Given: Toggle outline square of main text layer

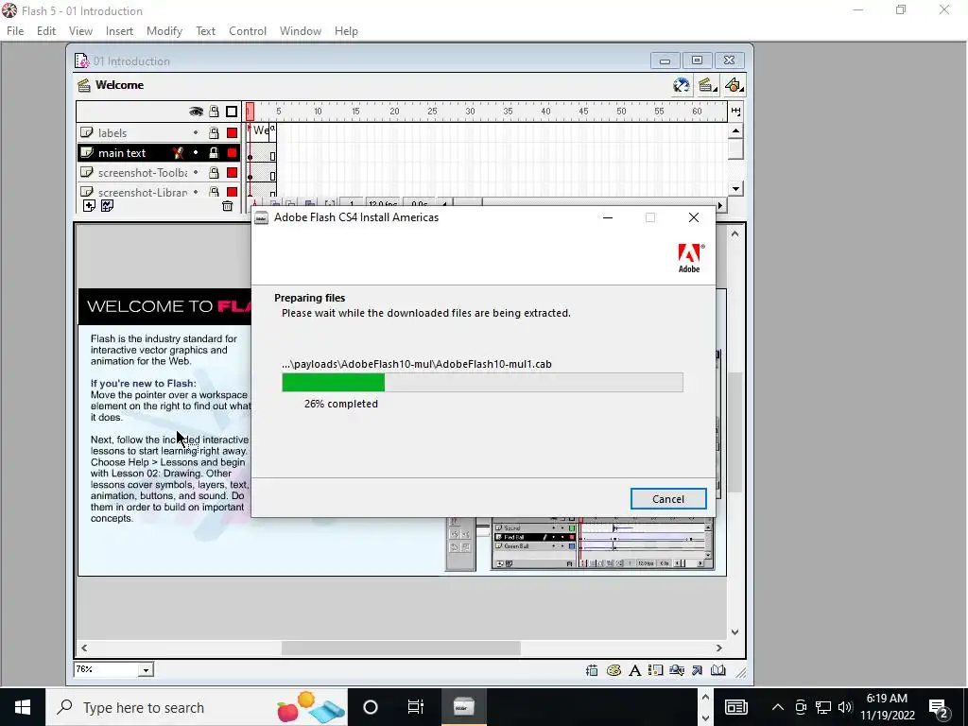Looking at the screenshot, I should [x=233, y=152].
